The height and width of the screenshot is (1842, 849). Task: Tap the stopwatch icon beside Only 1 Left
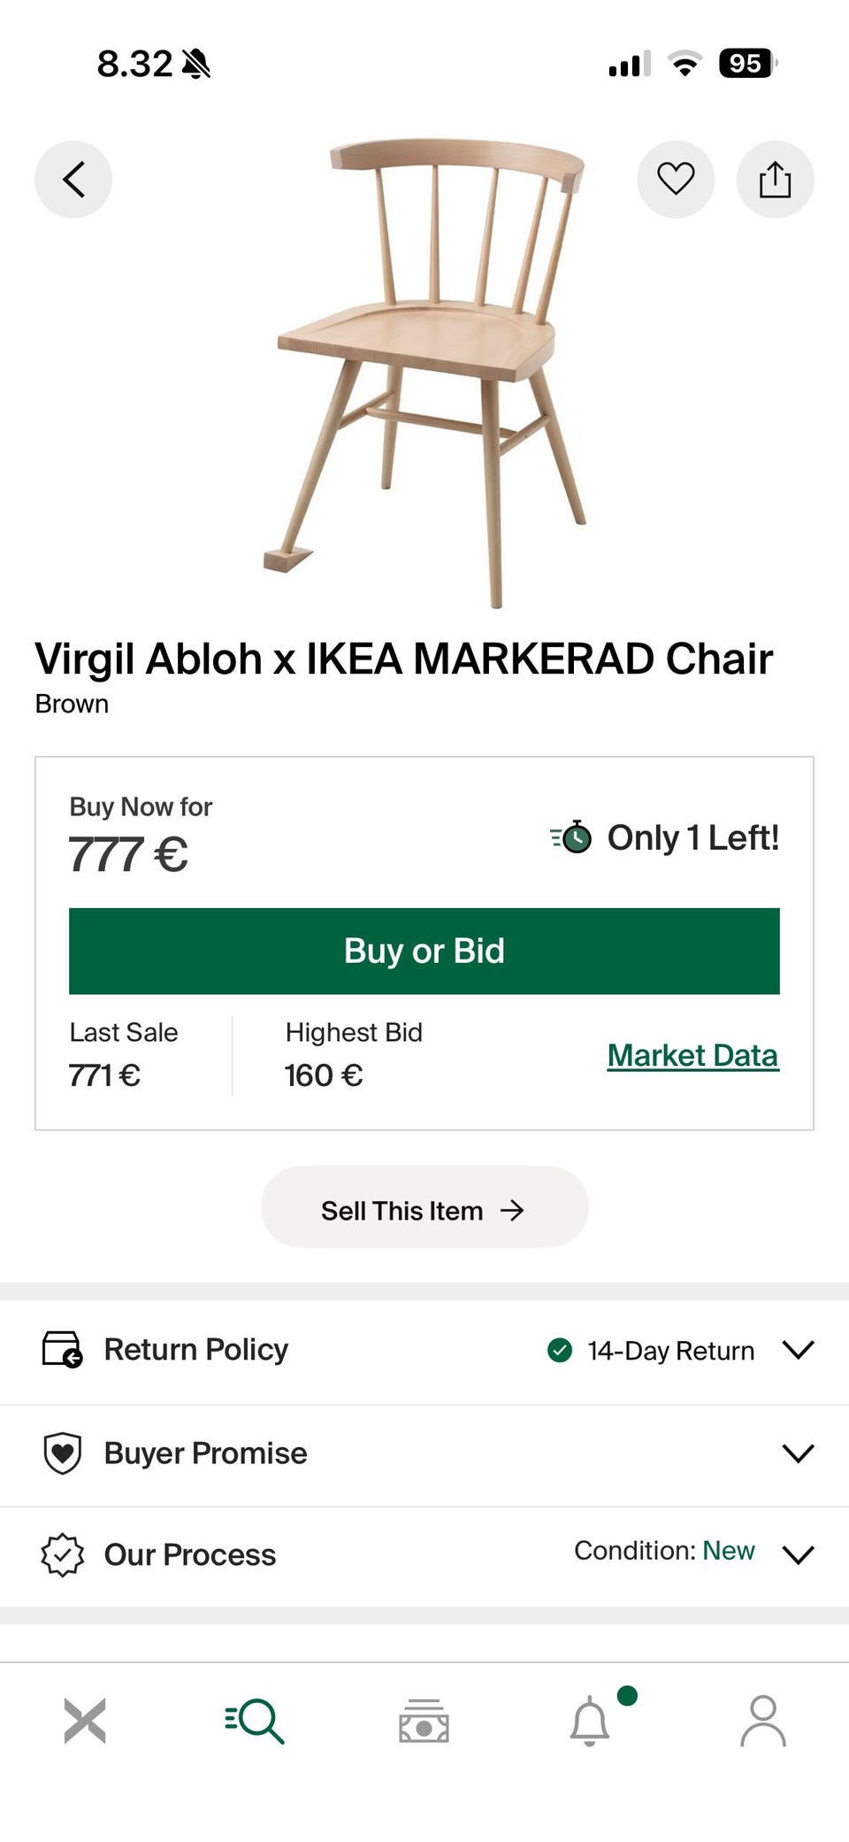(573, 836)
